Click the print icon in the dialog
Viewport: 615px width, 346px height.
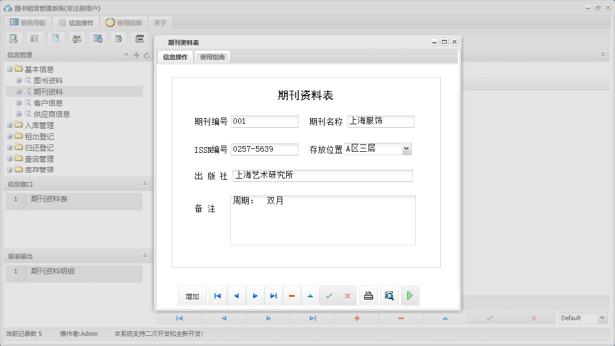(x=369, y=295)
